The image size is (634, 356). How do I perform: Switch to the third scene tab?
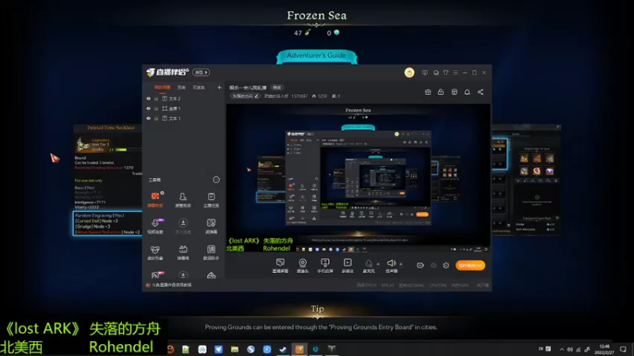point(199,87)
